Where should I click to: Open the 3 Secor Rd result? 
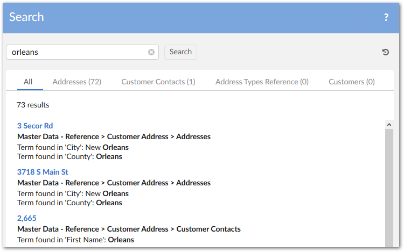point(35,126)
